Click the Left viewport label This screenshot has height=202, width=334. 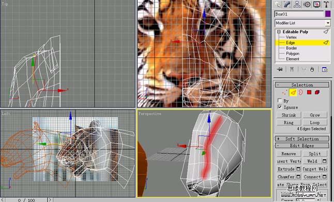click(x=6, y=114)
